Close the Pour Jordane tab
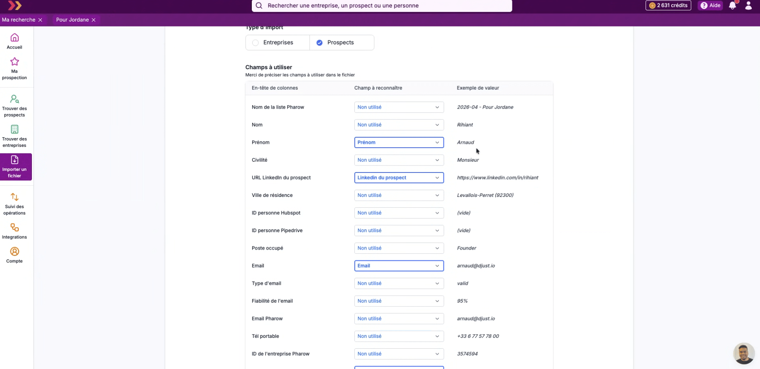760x369 pixels. [x=94, y=20]
